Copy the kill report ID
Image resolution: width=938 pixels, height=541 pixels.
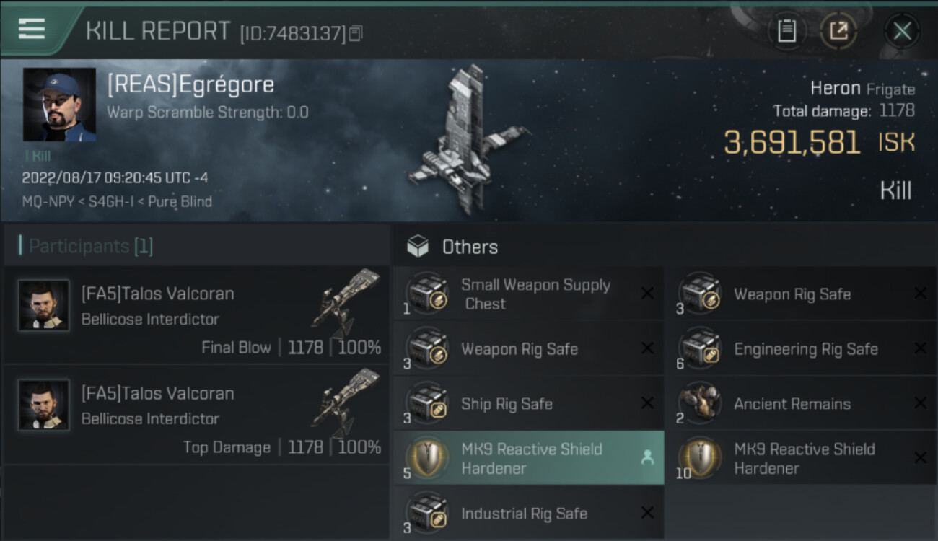click(x=356, y=33)
